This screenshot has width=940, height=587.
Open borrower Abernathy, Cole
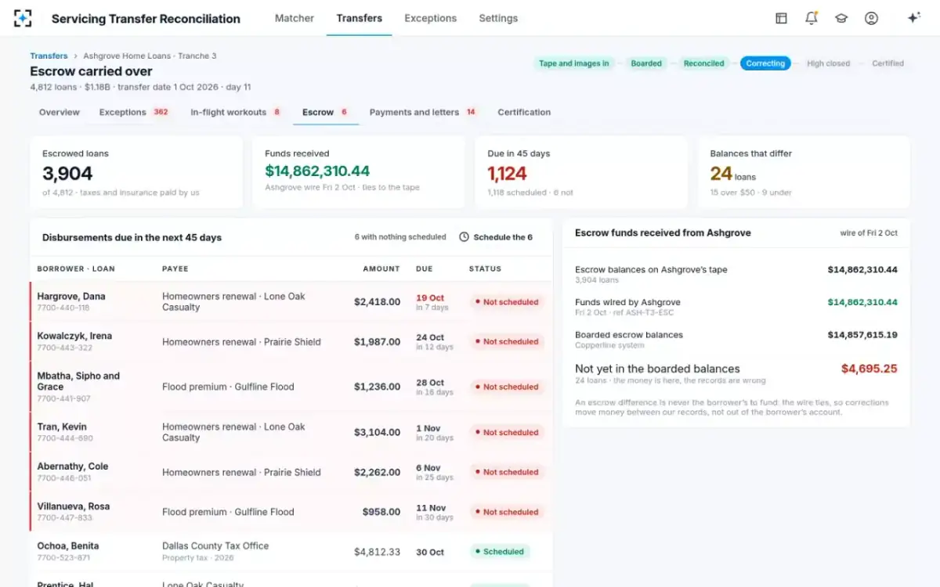(x=73, y=466)
